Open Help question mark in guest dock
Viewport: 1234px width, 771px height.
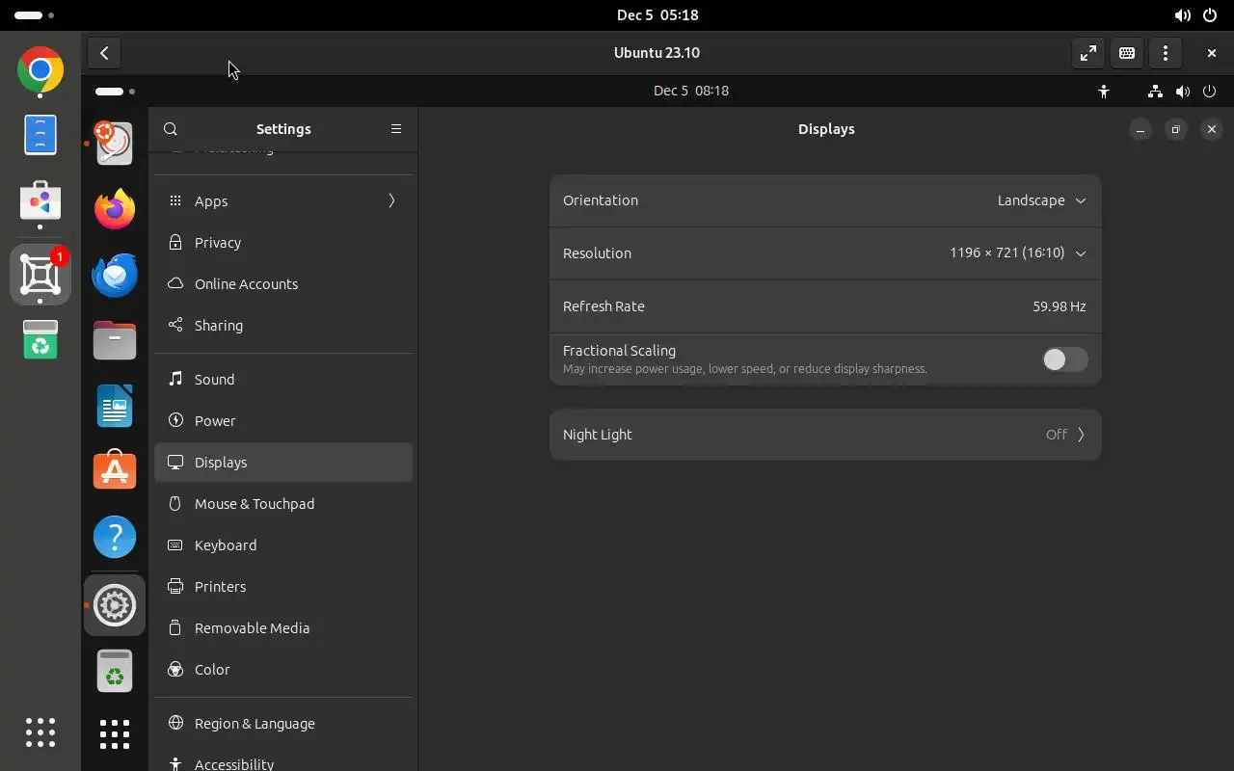coord(115,537)
